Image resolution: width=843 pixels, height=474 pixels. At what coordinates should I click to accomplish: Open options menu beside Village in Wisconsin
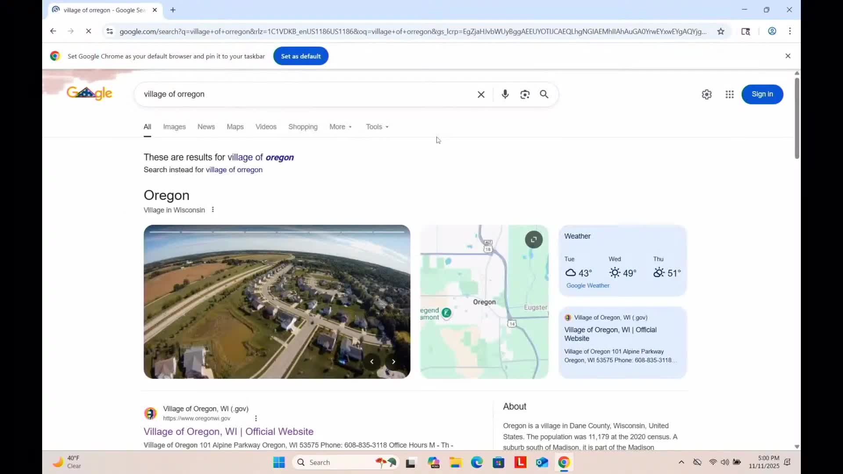tap(213, 210)
